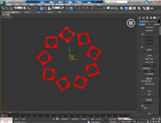This screenshot has height=123, width=161.
Task: Click the Select and Link chain icon
Action: pos(3,8)
